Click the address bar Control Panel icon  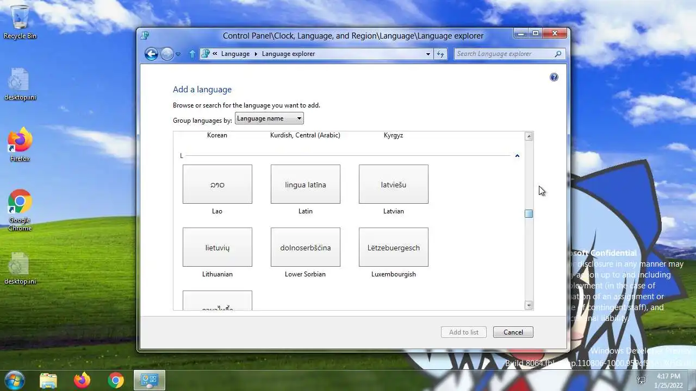[x=206, y=54]
